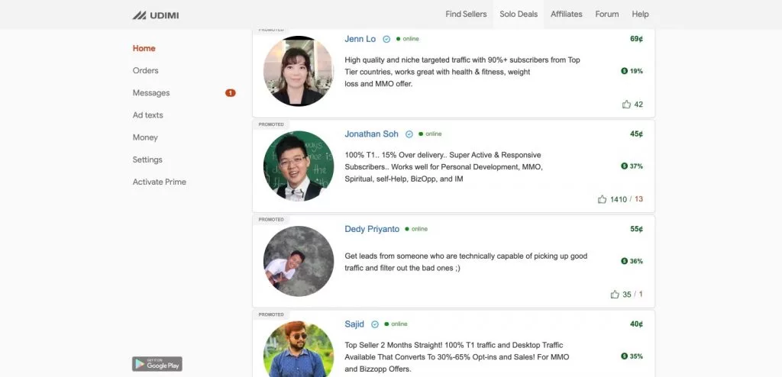Open Find Sellers in top navigation

coord(466,14)
